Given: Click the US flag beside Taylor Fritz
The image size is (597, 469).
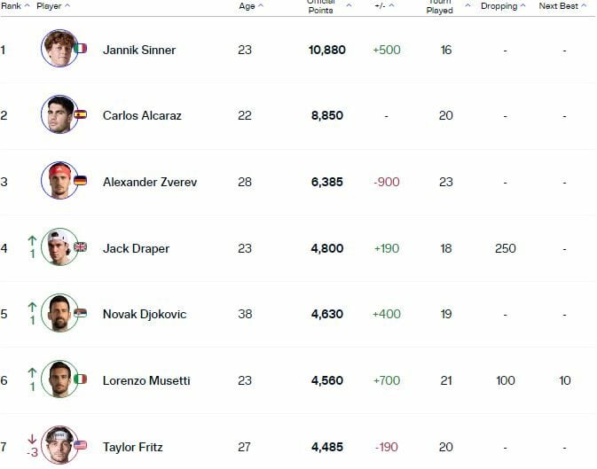Looking at the screenshot, I should 81,445.
